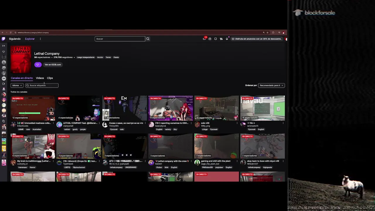Open the stream thumbnail with 15 espectadores
This screenshot has height=211, width=375.
point(262,108)
